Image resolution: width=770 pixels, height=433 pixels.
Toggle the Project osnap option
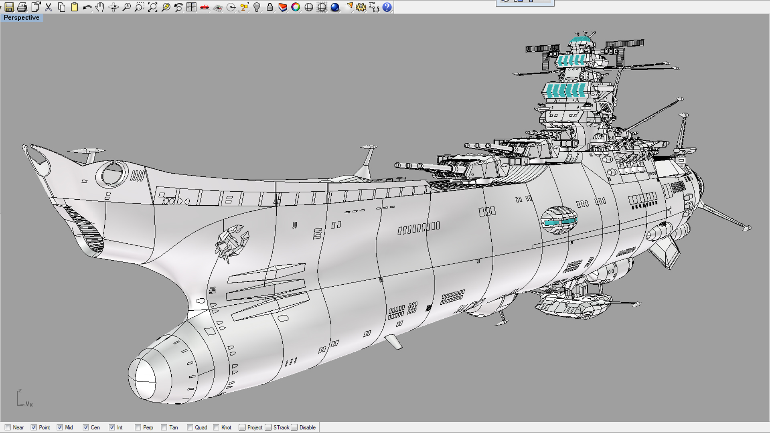tap(242, 427)
